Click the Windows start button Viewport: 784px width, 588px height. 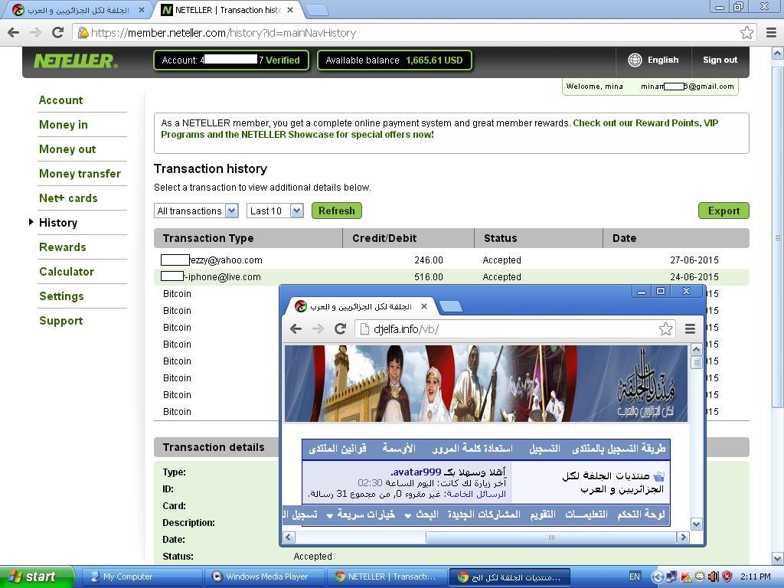(36, 577)
